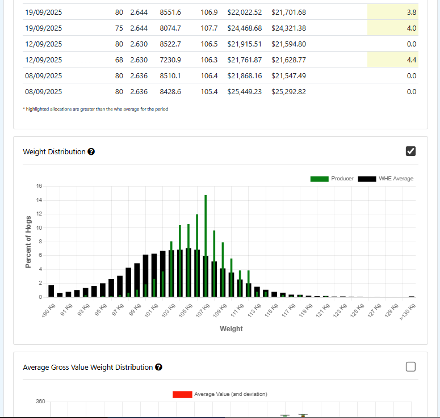Screen dimensions: 440x418
Task: Click the highlighted 3.8 allocation cell
Action: click(x=392, y=12)
